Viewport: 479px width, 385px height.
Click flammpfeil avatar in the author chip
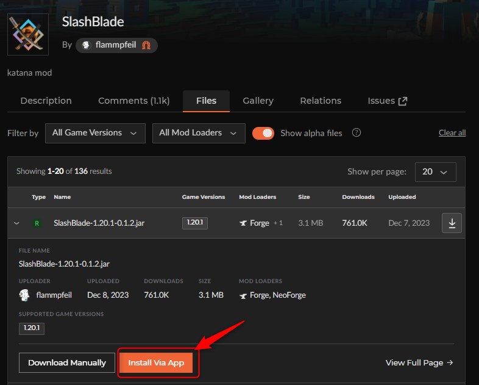[86, 45]
